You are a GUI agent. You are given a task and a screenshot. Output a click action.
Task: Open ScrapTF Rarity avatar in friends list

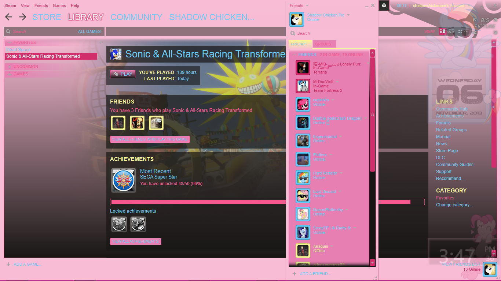[303, 232]
